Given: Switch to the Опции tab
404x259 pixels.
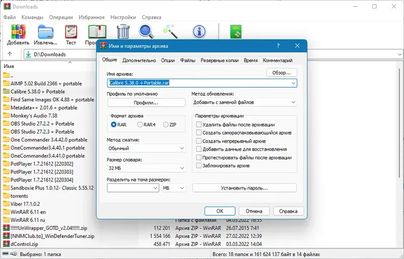Looking at the screenshot, I should (168, 60).
